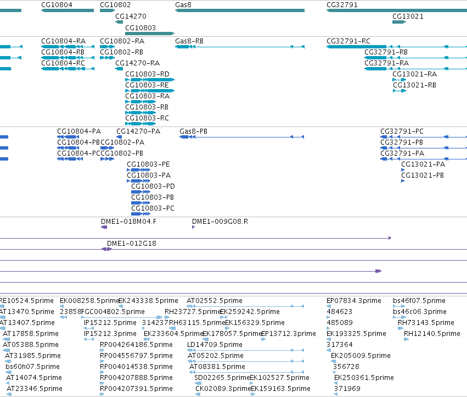Select the Gas8 gene bar
Image resolution: width=467 pixels, height=397 pixels.
coord(240,10)
